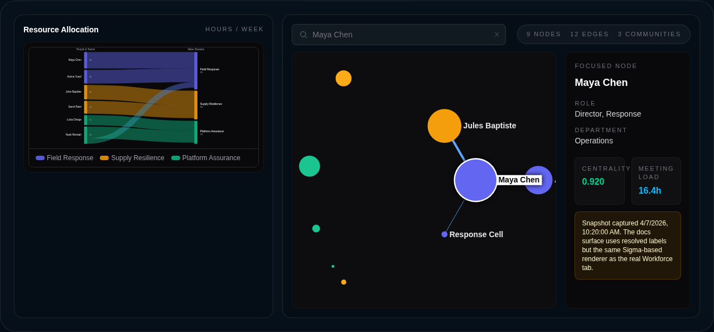Select the orange node at the top of the graph
Viewport: 714px width, 332px height.
[x=344, y=78]
